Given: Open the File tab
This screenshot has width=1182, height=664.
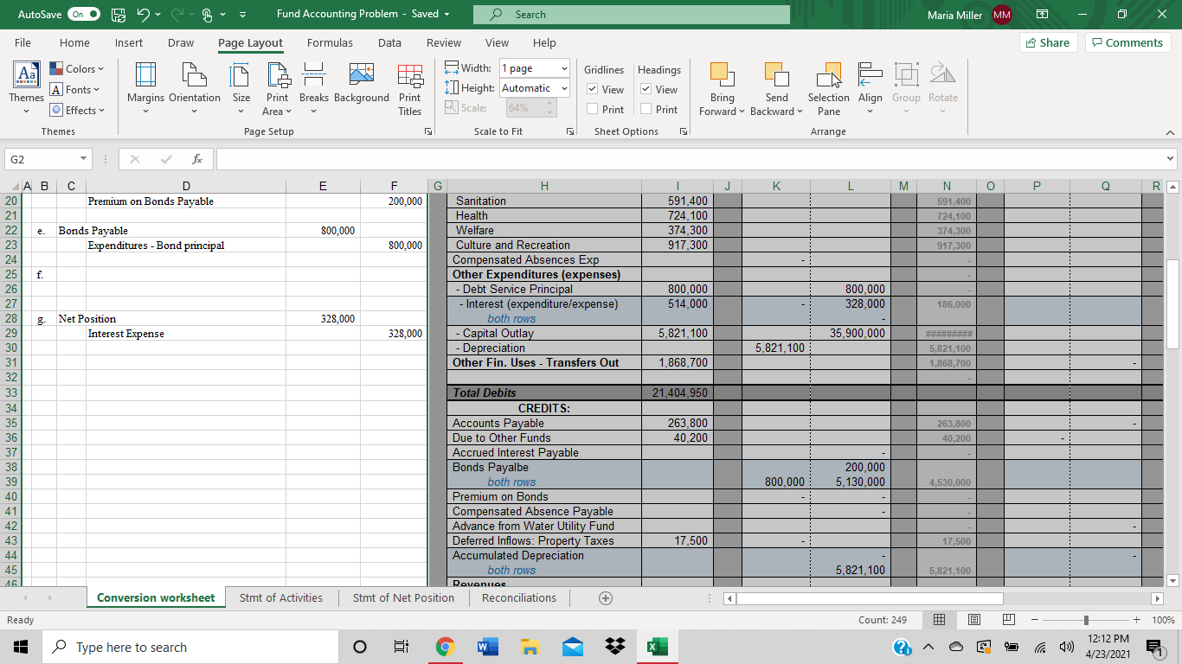Looking at the screenshot, I should [23, 42].
